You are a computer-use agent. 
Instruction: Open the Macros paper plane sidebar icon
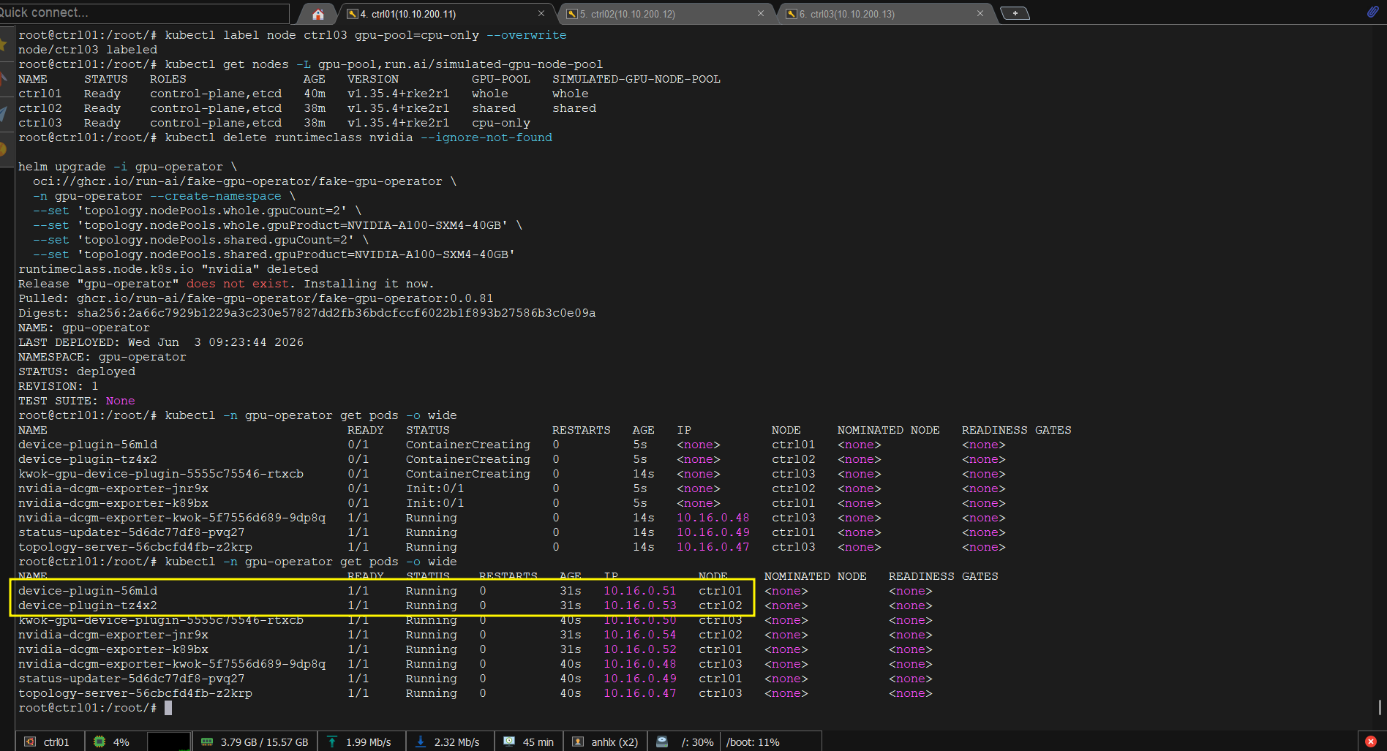(x=4, y=113)
